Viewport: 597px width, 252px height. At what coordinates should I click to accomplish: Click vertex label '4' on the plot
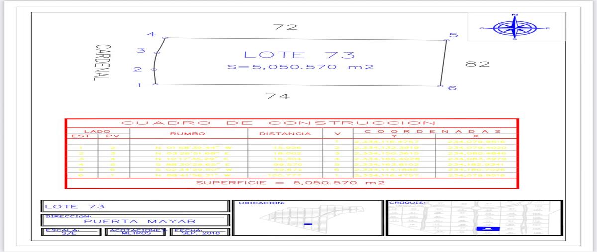(151, 35)
